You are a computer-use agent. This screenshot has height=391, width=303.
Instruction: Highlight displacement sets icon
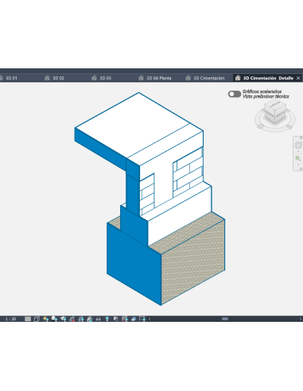pyautogui.click(x=134, y=319)
